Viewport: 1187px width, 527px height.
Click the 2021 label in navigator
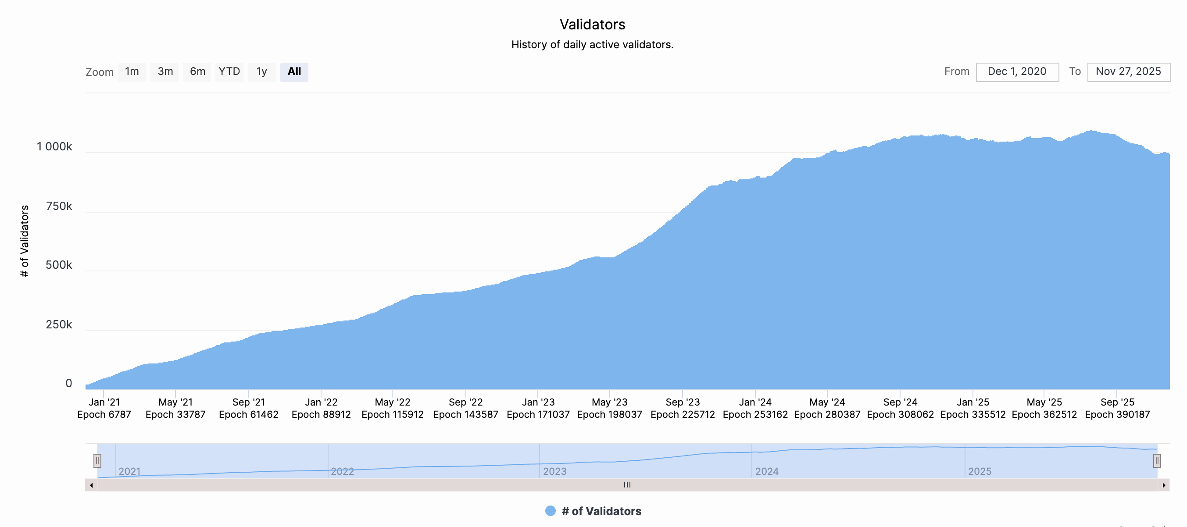coord(129,471)
